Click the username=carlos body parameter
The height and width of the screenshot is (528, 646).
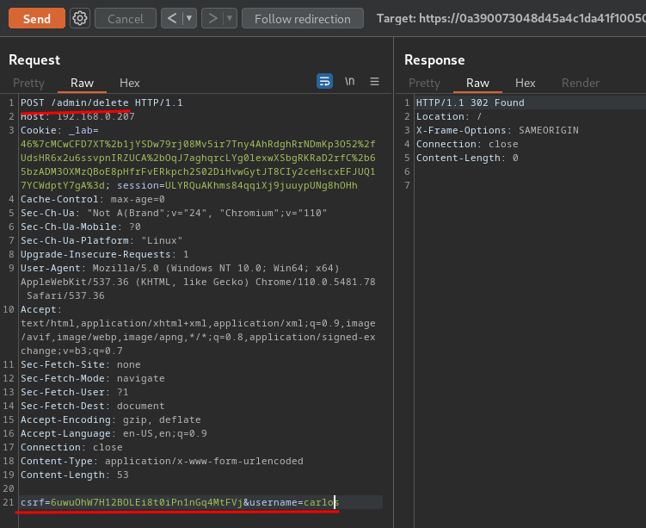pos(293,502)
